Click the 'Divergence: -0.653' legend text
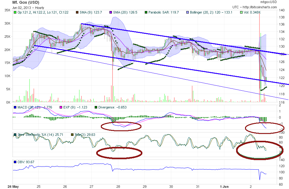The height and width of the screenshot is (189, 289). (113, 107)
